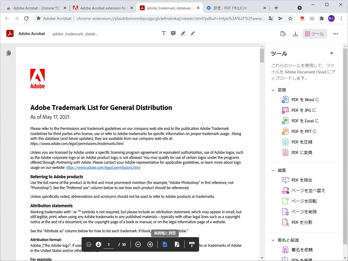The height and width of the screenshot is (261, 348).
Task: Open the overflow menu with three dots
Action: (336, 34)
